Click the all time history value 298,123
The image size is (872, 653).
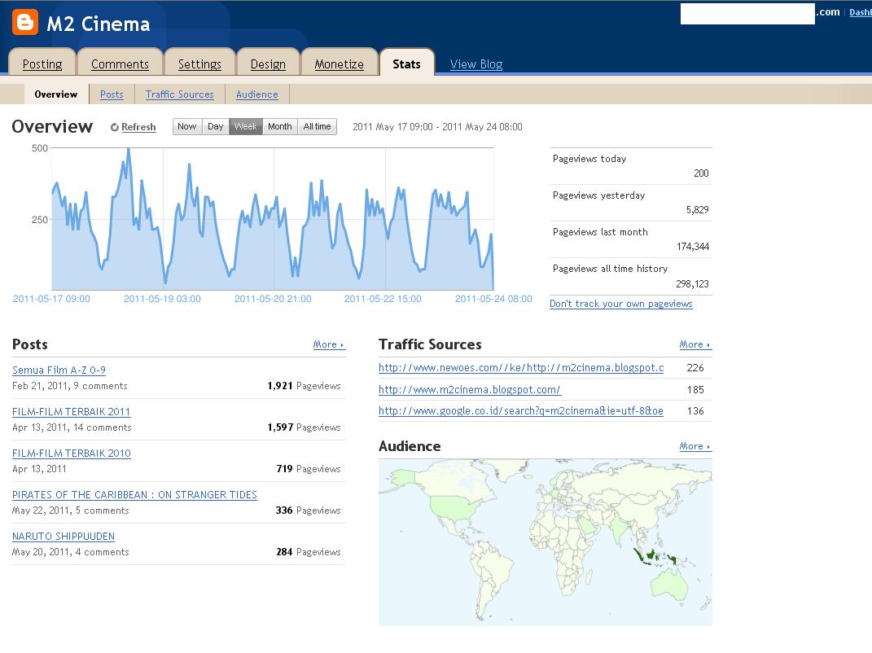click(692, 283)
